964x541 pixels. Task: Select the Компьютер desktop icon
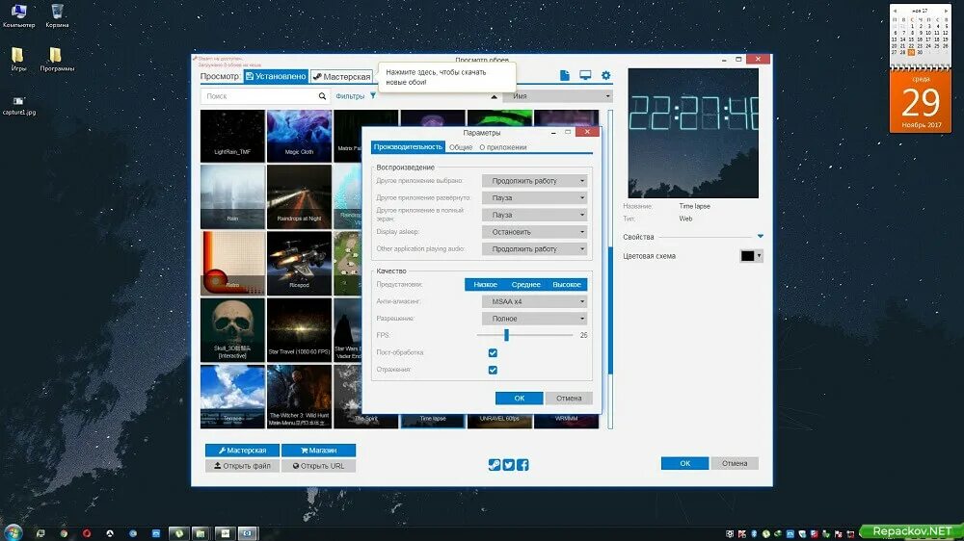(x=18, y=16)
